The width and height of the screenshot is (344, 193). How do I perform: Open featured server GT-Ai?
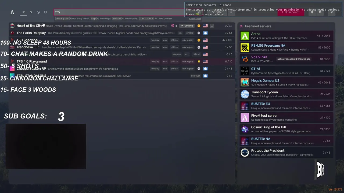(286, 71)
